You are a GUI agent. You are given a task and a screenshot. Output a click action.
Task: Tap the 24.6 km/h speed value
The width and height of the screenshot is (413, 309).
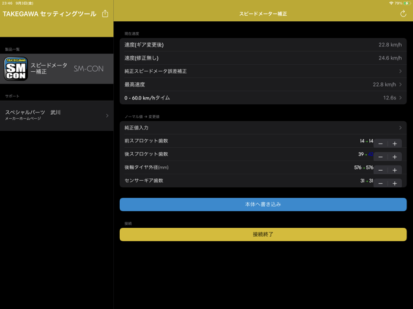pyautogui.click(x=390, y=58)
